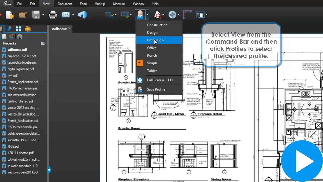Open Getting Started.pdf from Recents
Viewport: 323px width, 182px height.
pyautogui.click(x=20, y=101)
